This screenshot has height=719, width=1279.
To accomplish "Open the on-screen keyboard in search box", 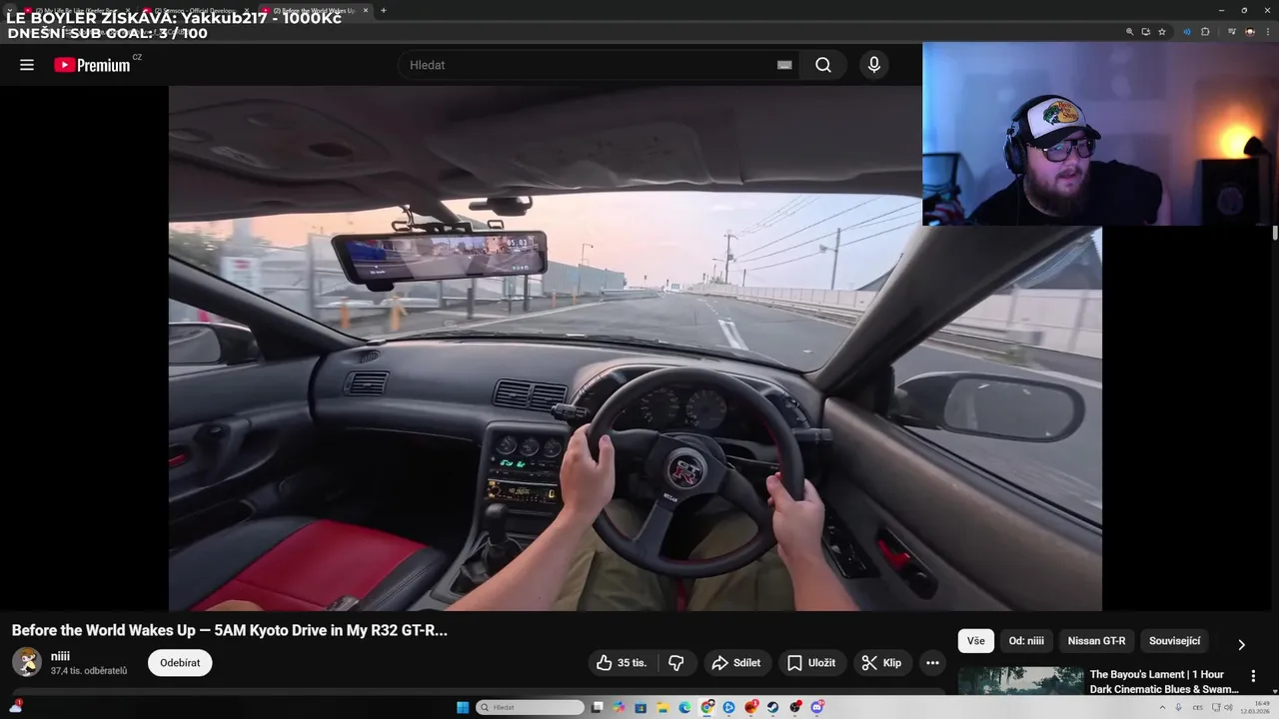I will coord(784,65).
